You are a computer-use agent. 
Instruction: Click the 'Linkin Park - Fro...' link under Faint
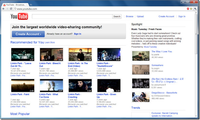[x=18, y=107]
